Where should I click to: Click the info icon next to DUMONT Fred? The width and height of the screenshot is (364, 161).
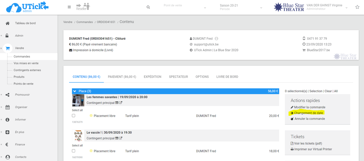pyautogui.click(x=216, y=39)
